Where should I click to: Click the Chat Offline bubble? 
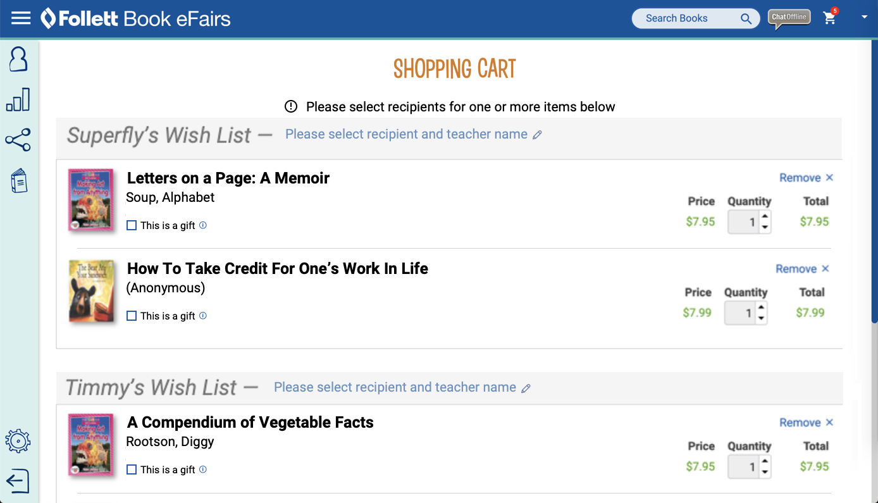tap(788, 17)
